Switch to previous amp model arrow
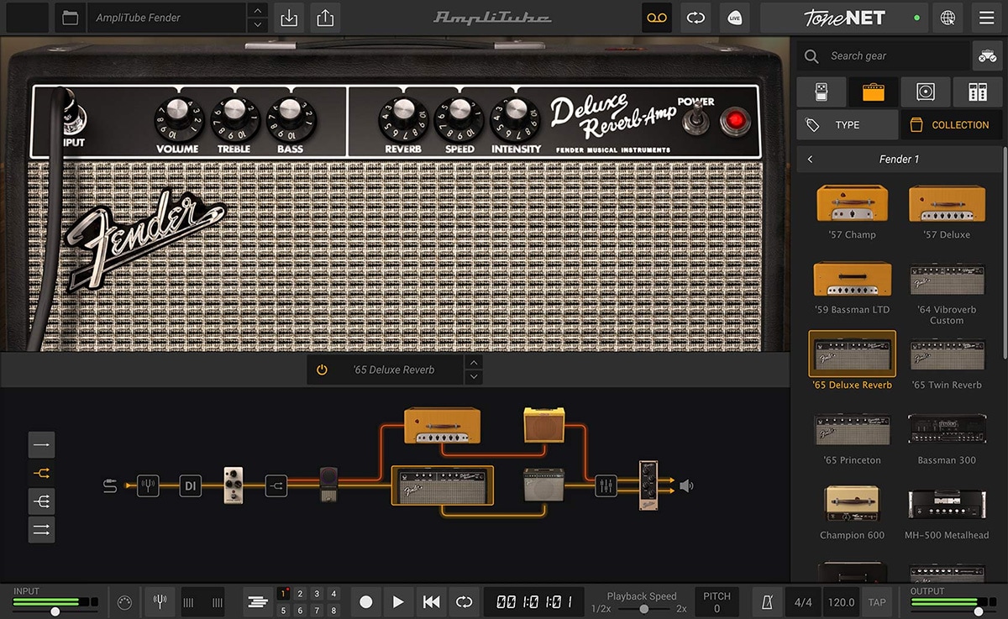The image size is (1008, 619). pyautogui.click(x=474, y=362)
